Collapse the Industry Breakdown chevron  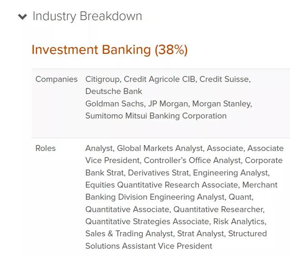[23, 17]
